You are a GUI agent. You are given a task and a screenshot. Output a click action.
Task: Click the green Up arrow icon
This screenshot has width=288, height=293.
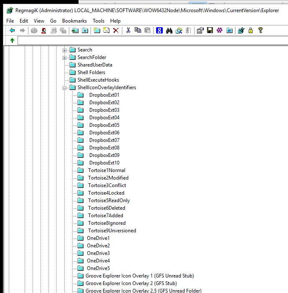tap(12, 40)
